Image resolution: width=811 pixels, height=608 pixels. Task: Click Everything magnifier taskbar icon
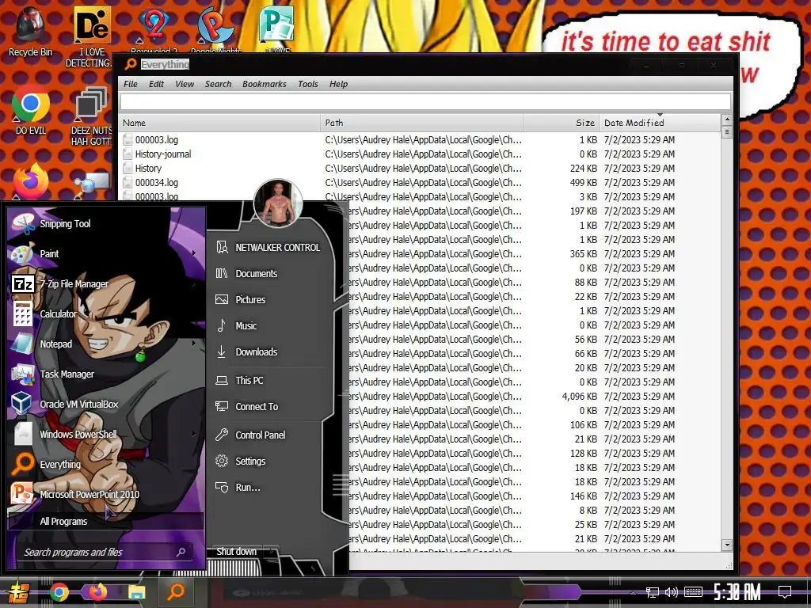pyautogui.click(x=176, y=591)
